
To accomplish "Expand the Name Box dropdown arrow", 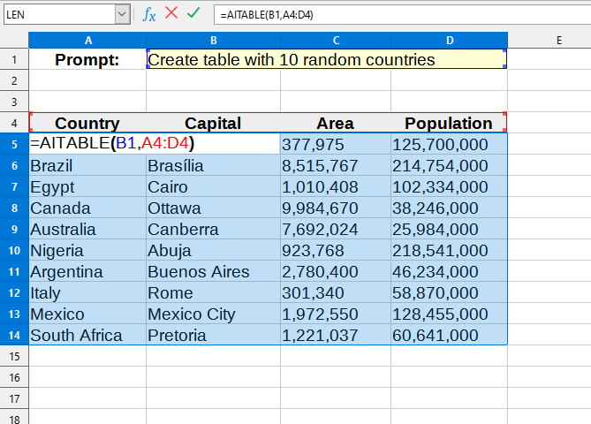I will pyautogui.click(x=122, y=14).
